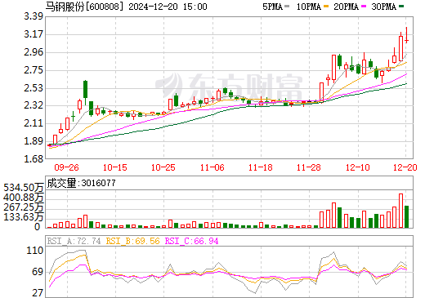Screen dimensions: 425x298
Task: Click the 3.17 price axis label
Action: pyautogui.click(x=34, y=34)
